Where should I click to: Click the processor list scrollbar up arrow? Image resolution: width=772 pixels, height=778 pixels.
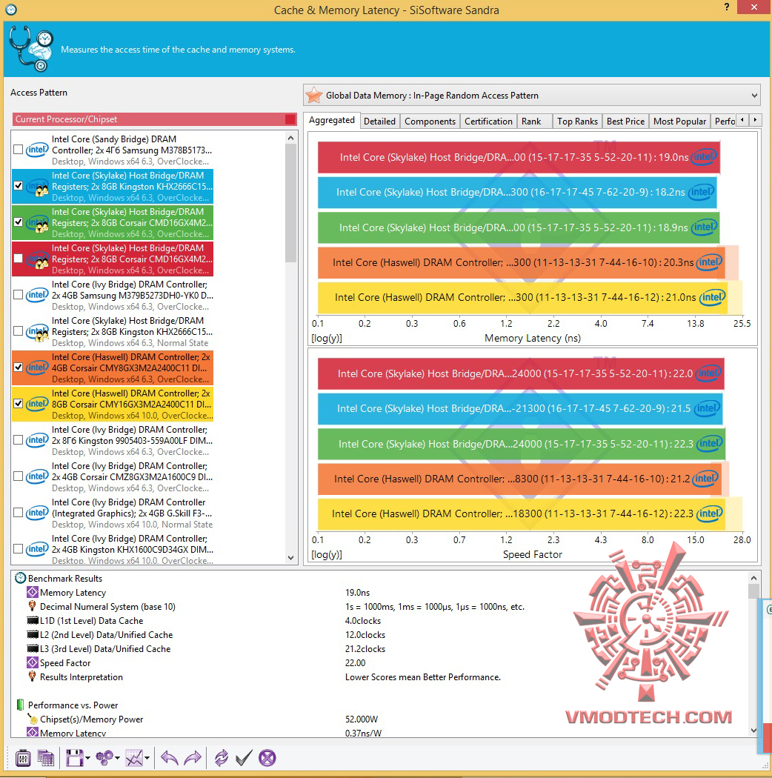290,138
